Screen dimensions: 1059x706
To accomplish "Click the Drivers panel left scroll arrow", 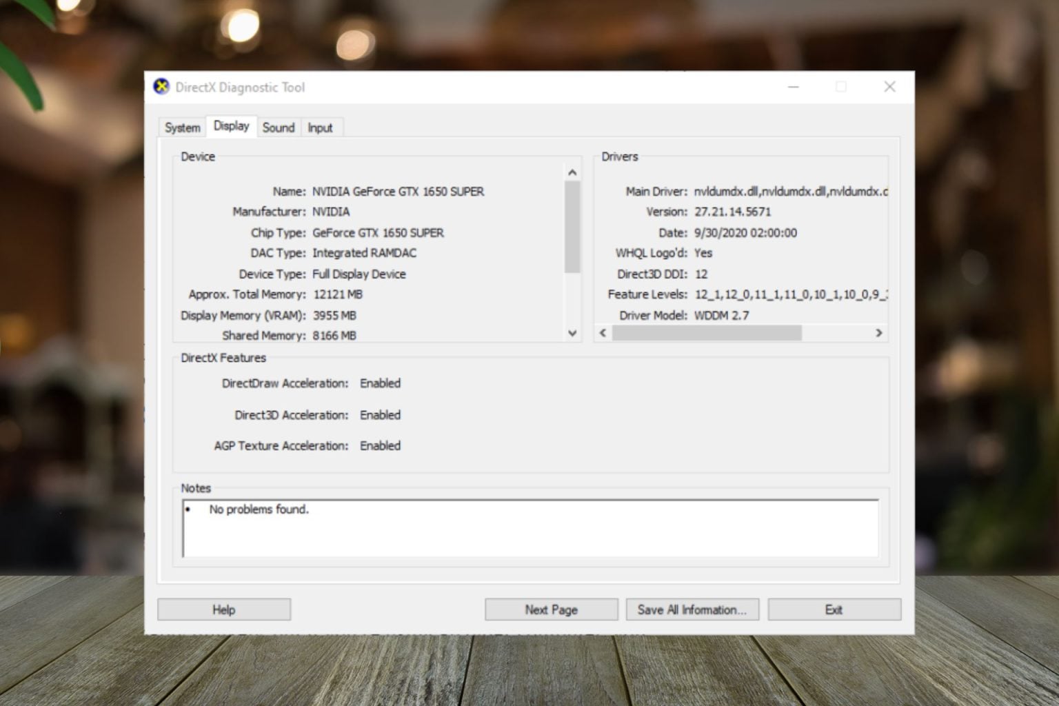I will pos(601,333).
